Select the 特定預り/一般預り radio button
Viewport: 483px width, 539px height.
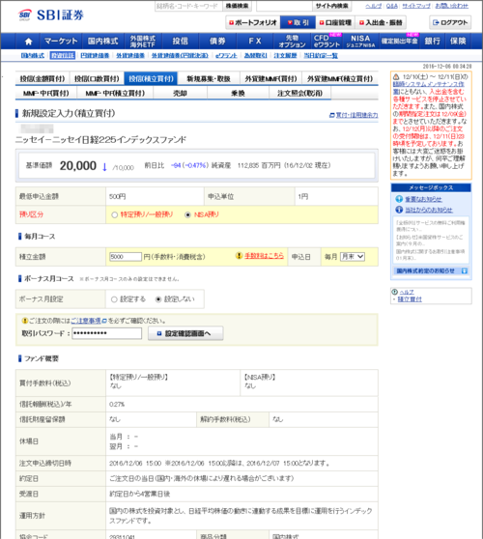coord(115,214)
